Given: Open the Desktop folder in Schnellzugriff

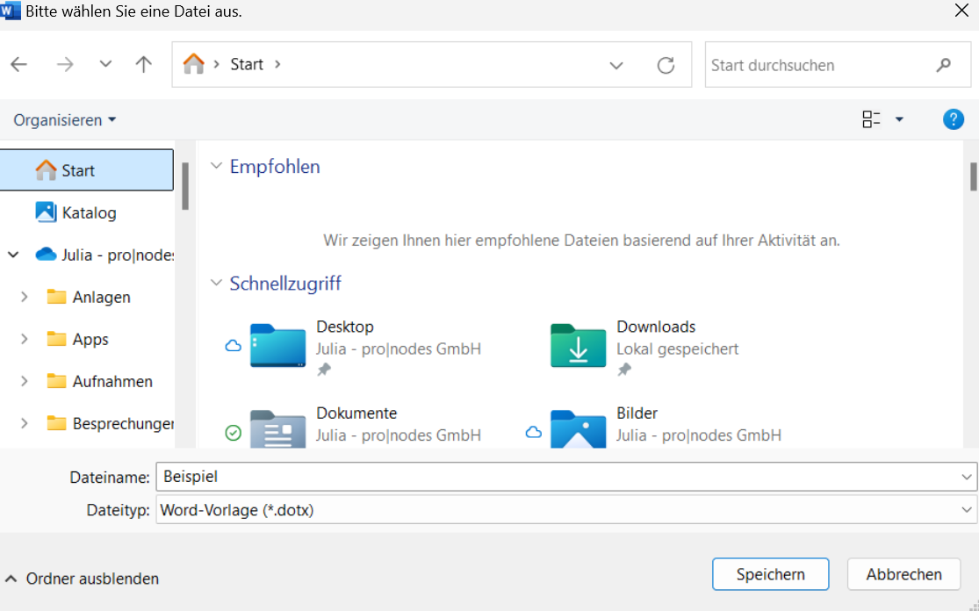Looking at the screenshot, I should coord(278,345).
